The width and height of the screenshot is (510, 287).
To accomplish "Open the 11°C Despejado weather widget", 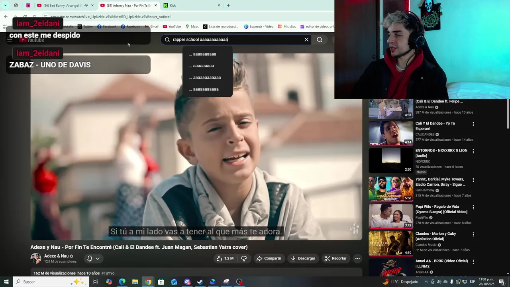I will 400,282.
